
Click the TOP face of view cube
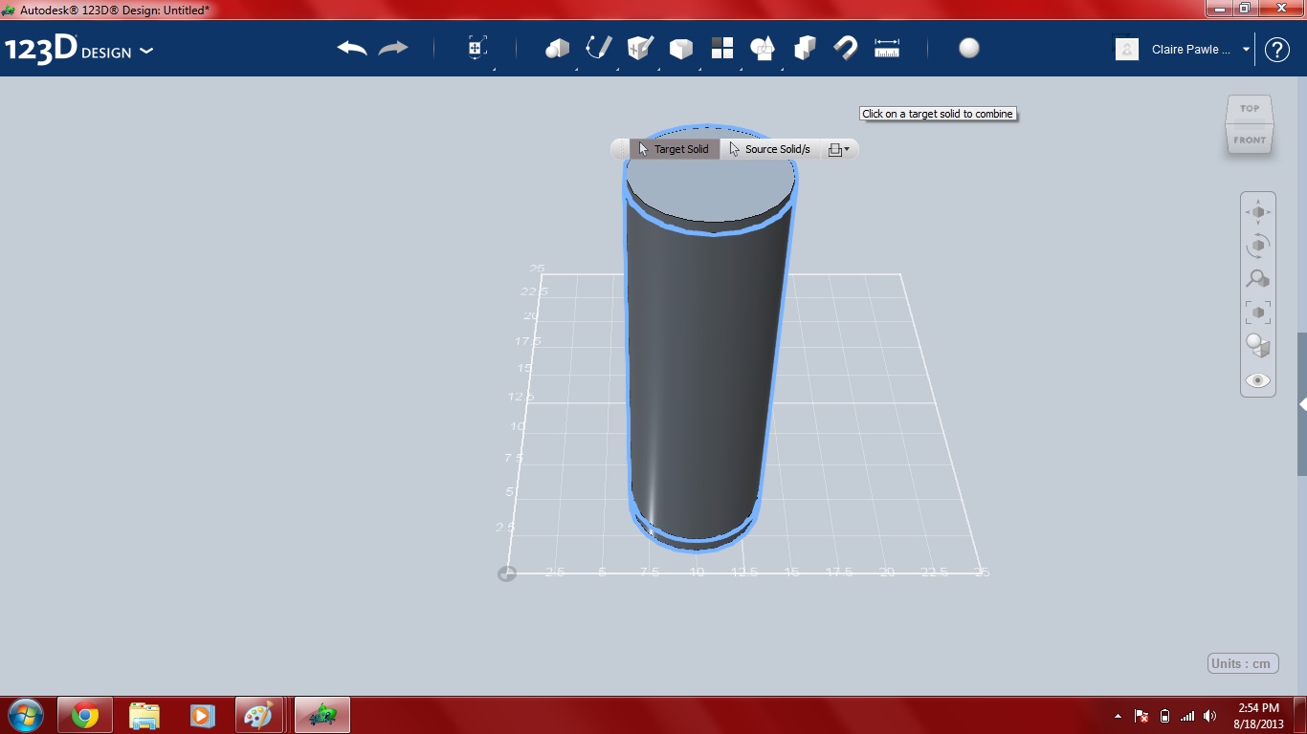click(1250, 108)
